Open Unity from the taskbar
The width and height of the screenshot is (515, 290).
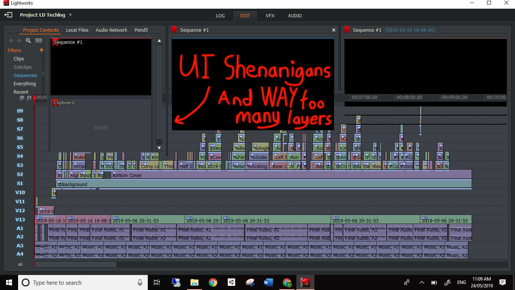[231, 282]
